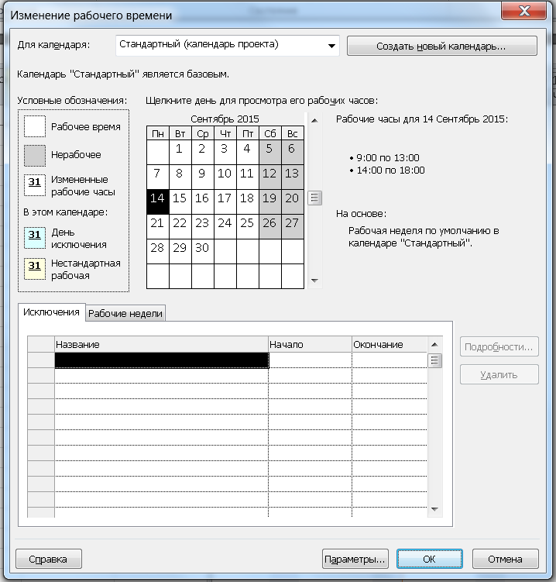This screenshot has height=582, width=556.
Task: Close the working time dialog
Action: 523,10
